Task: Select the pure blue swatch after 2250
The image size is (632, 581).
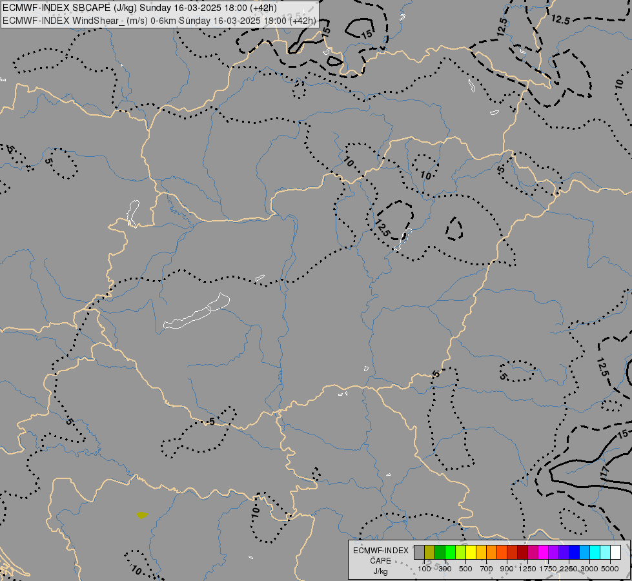Action: [x=575, y=552]
